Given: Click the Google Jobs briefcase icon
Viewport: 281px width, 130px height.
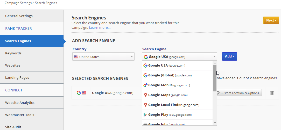Looking at the screenshot, I should (x=145, y=125).
